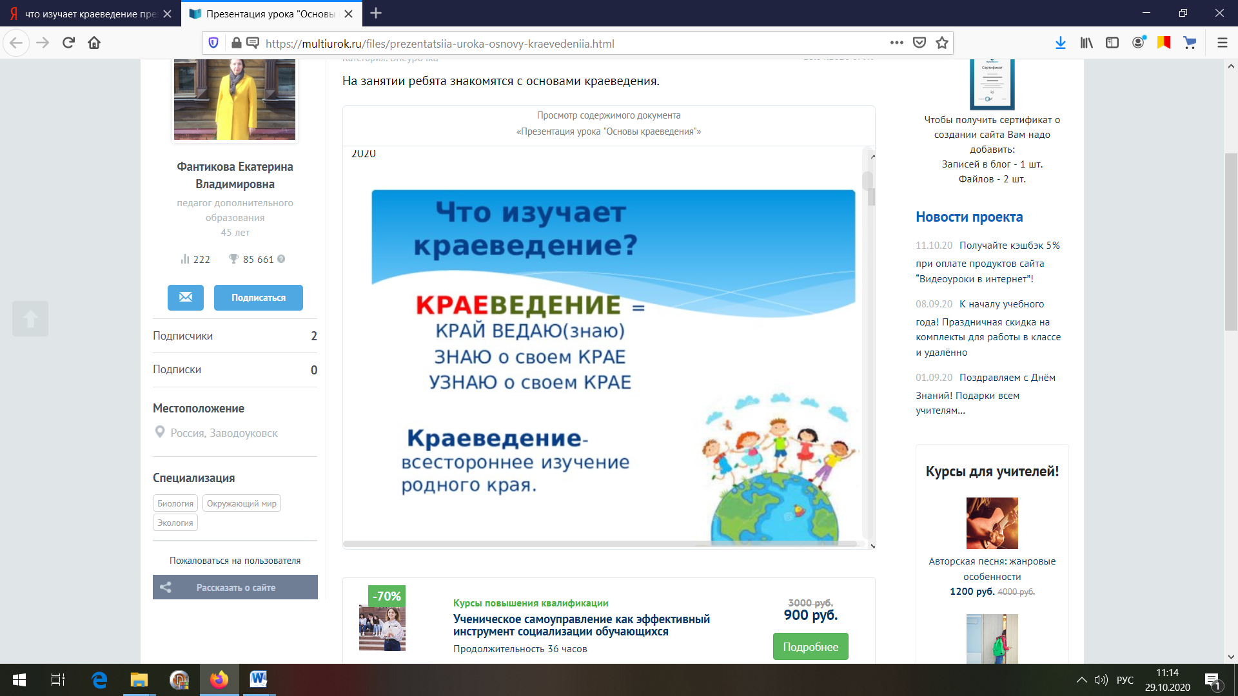Click the Подписаться button
Viewport: 1238px width, 696px height.
(x=259, y=298)
